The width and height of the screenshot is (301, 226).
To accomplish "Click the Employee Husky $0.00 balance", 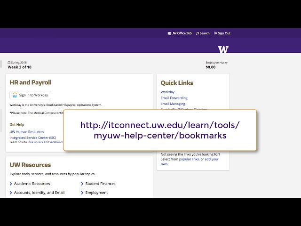I will (216, 65).
